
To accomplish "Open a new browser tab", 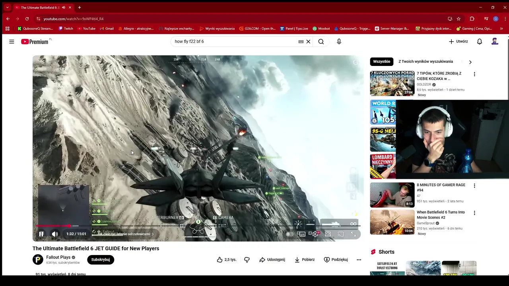I will [x=80, y=7].
